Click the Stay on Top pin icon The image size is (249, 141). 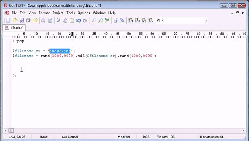[122, 20]
